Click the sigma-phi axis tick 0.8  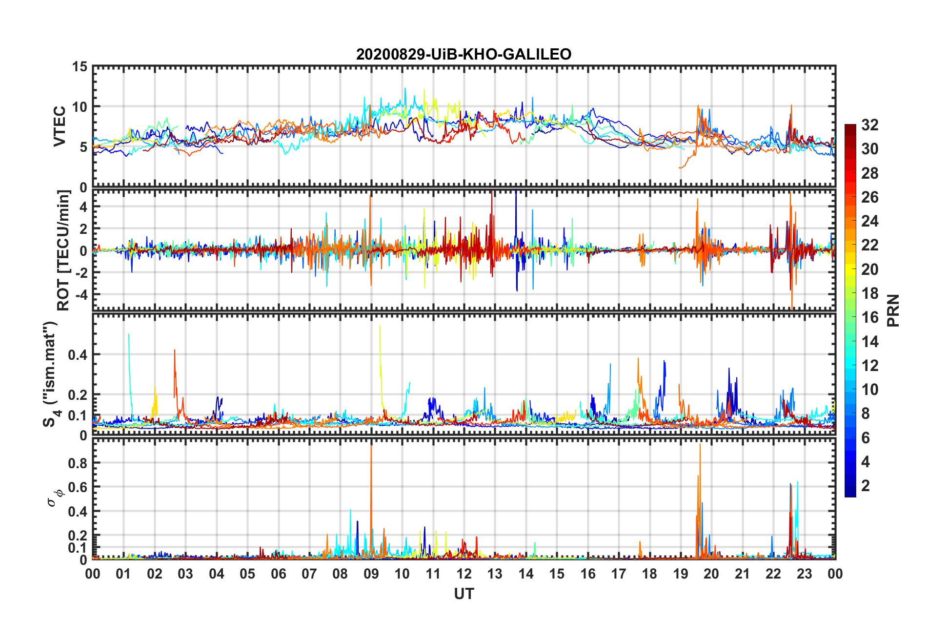pyautogui.click(x=78, y=463)
